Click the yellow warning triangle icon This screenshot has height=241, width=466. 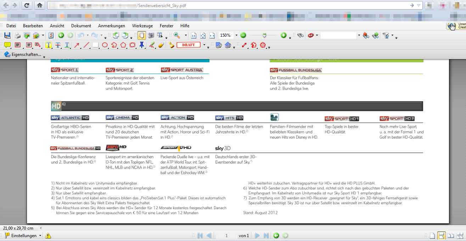(x=48, y=236)
